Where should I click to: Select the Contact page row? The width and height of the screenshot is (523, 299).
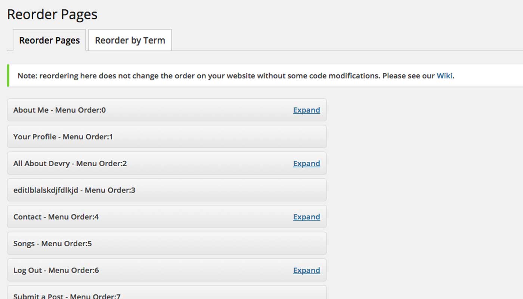(149, 217)
